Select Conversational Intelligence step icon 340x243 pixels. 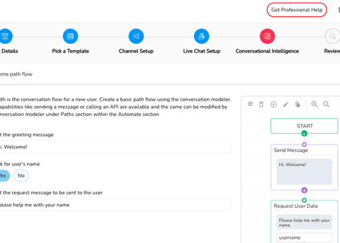coord(267,36)
